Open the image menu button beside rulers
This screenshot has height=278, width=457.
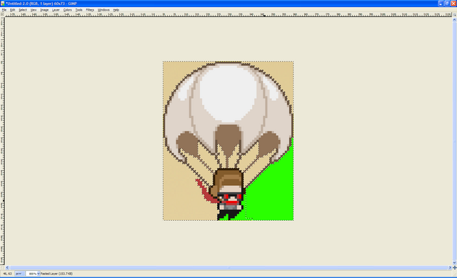tap(2, 14)
